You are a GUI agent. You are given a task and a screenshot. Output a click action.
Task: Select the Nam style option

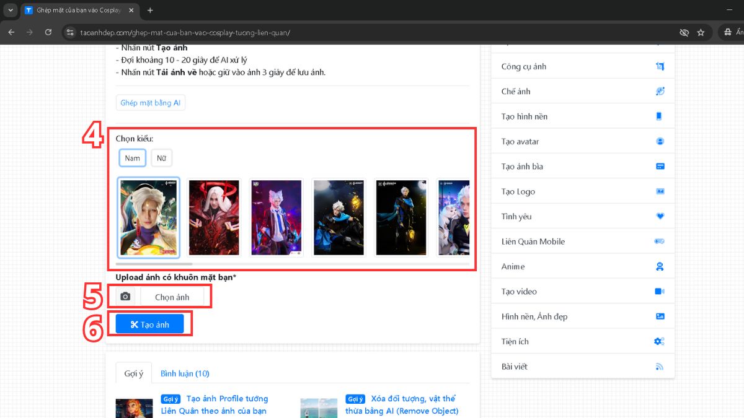coord(133,158)
